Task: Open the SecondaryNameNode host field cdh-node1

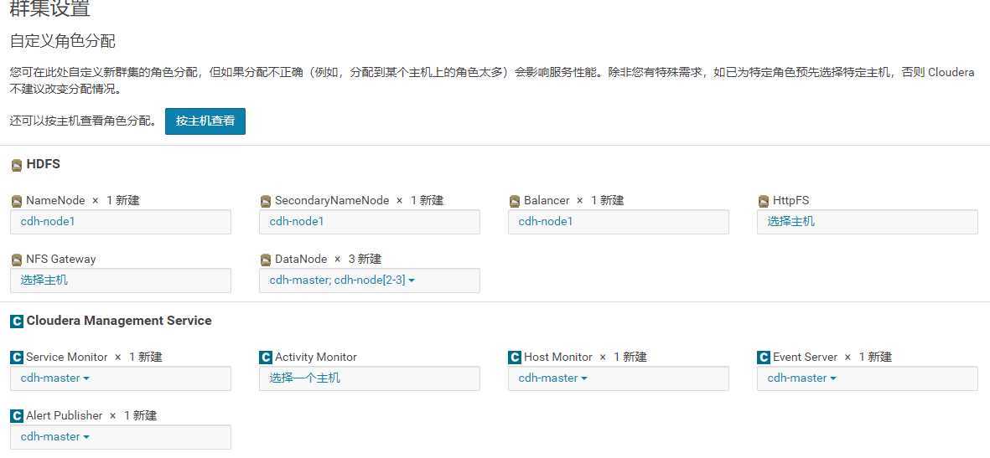Action: (370, 222)
